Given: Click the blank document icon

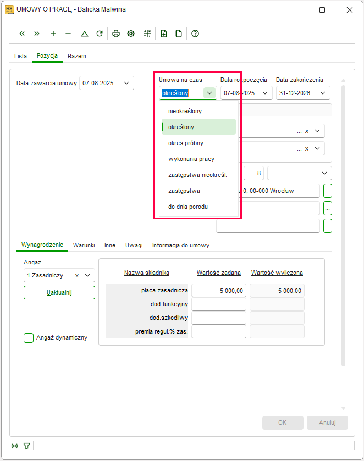Looking at the screenshot, I should [x=179, y=34].
